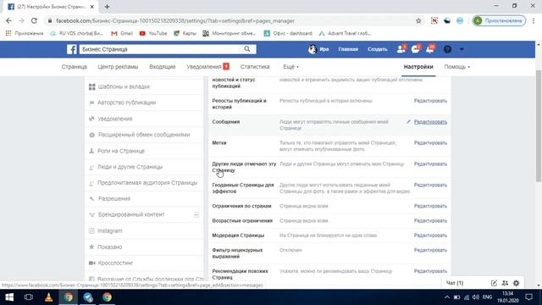Open Messenger messages icon
This screenshot has height=305, width=542.
point(416,49)
